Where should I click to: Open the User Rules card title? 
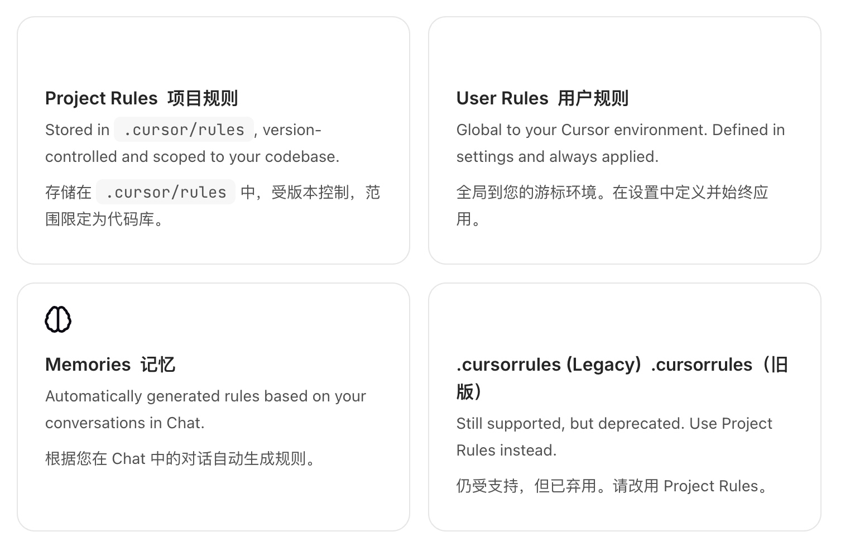pyautogui.click(x=542, y=98)
